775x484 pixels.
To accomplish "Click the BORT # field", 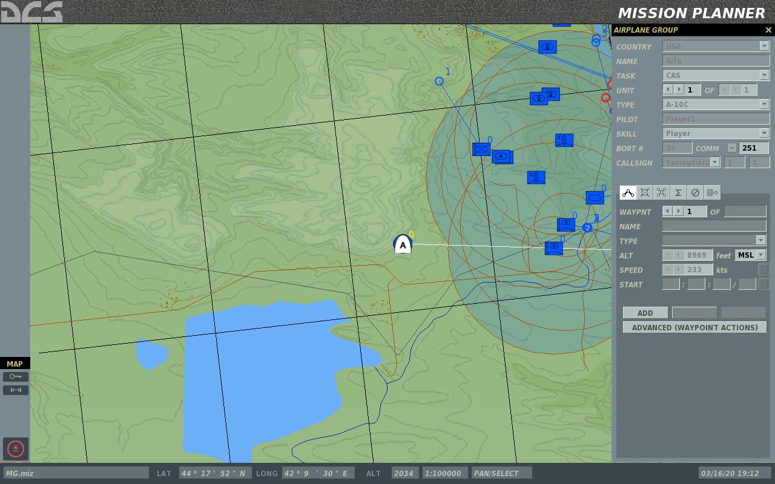I will point(678,148).
